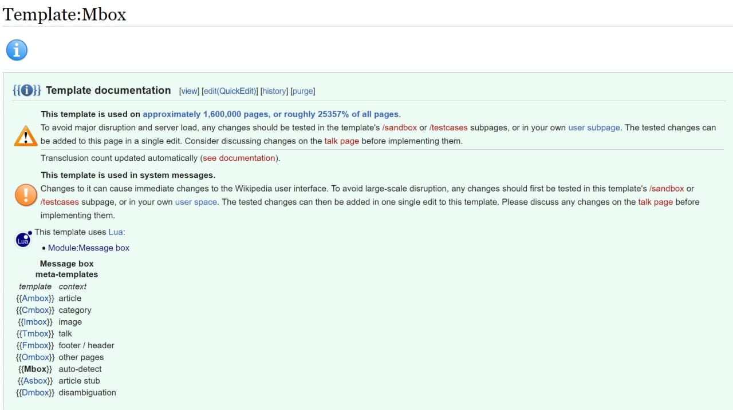The height and width of the screenshot is (410, 733).
Task: Click the edit link for documentation
Action: tap(210, 91)
